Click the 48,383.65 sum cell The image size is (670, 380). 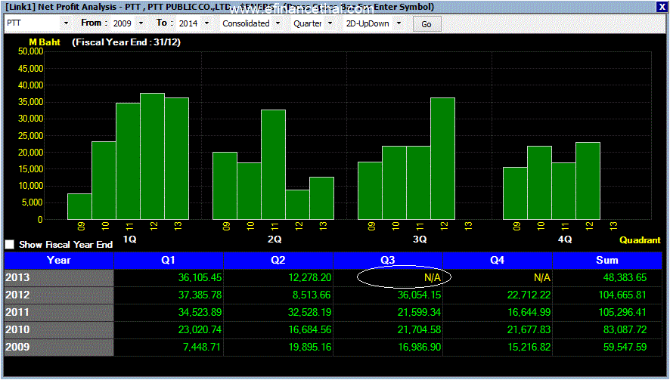pyautogui.click(x=607, y=278)
